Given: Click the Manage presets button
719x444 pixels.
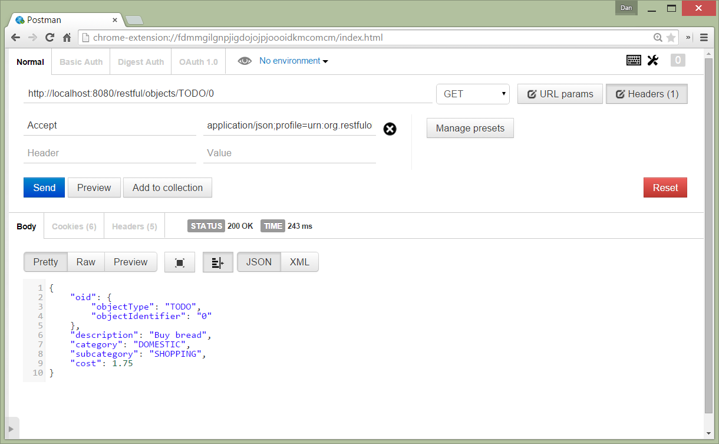Looking at the screenshot, I should pos(470,128).
